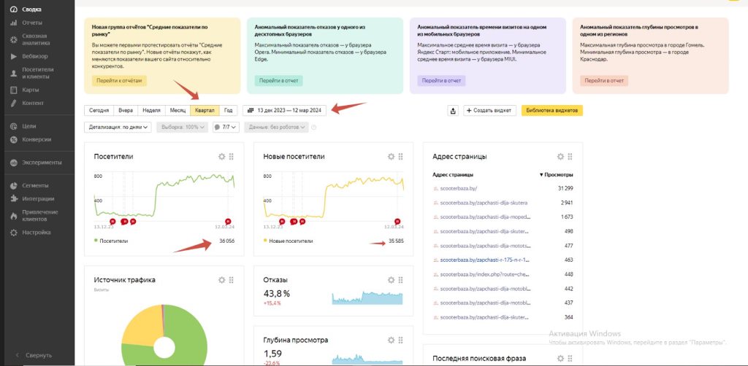Open the scooterbaza.by/index.php?route=che… link

click(485, 275)
